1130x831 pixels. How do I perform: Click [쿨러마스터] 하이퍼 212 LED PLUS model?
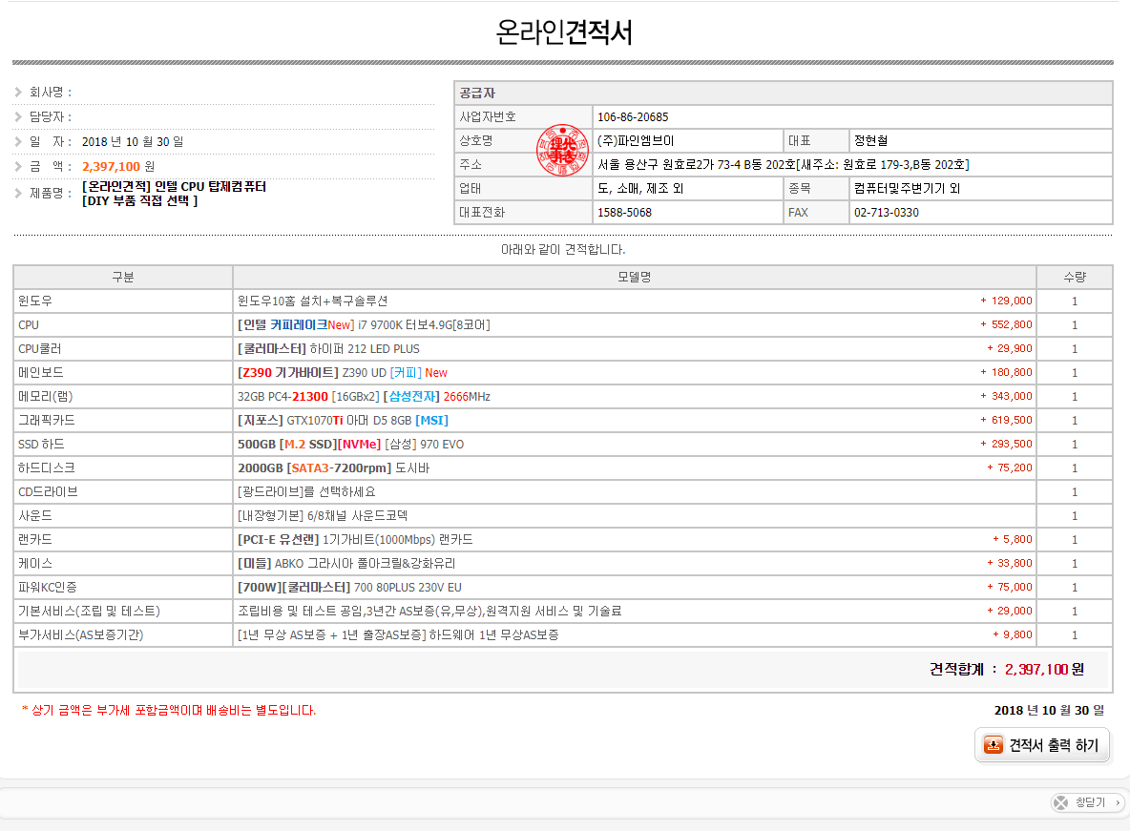[328, 349]
